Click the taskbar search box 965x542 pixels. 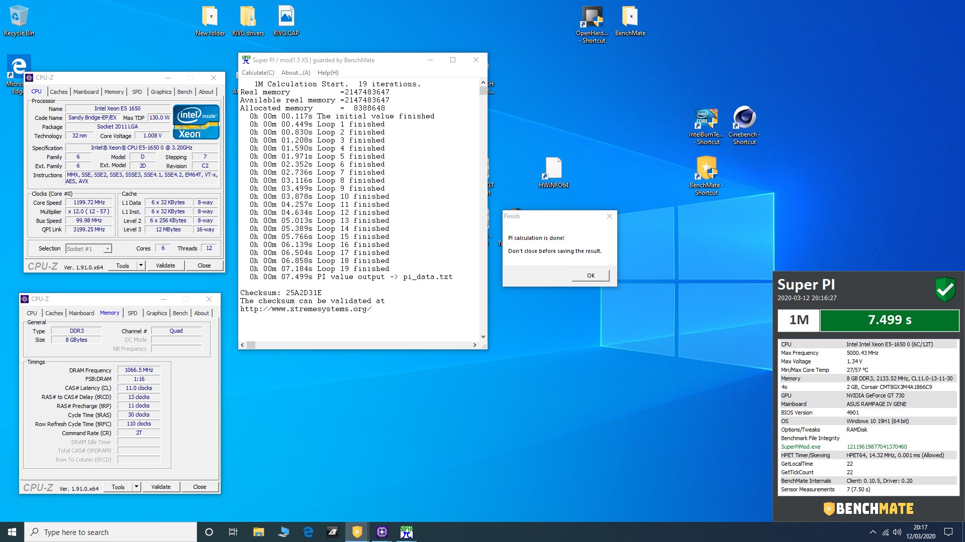click(111, 532)
